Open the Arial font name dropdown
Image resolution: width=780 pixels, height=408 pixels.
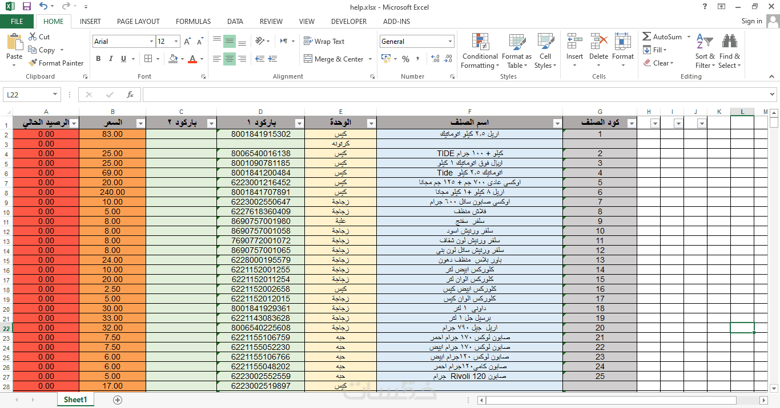151,42
